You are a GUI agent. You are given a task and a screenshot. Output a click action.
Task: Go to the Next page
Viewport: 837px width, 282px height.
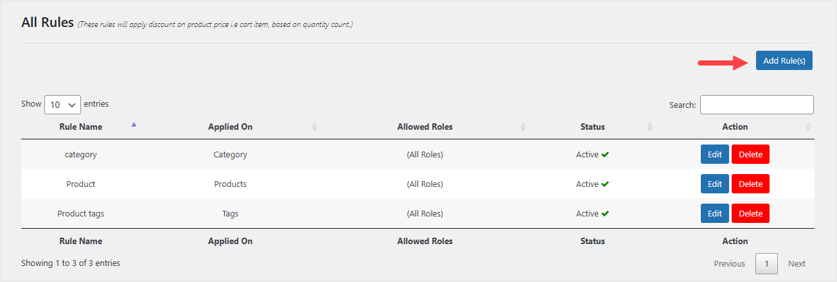click(797, 264)
